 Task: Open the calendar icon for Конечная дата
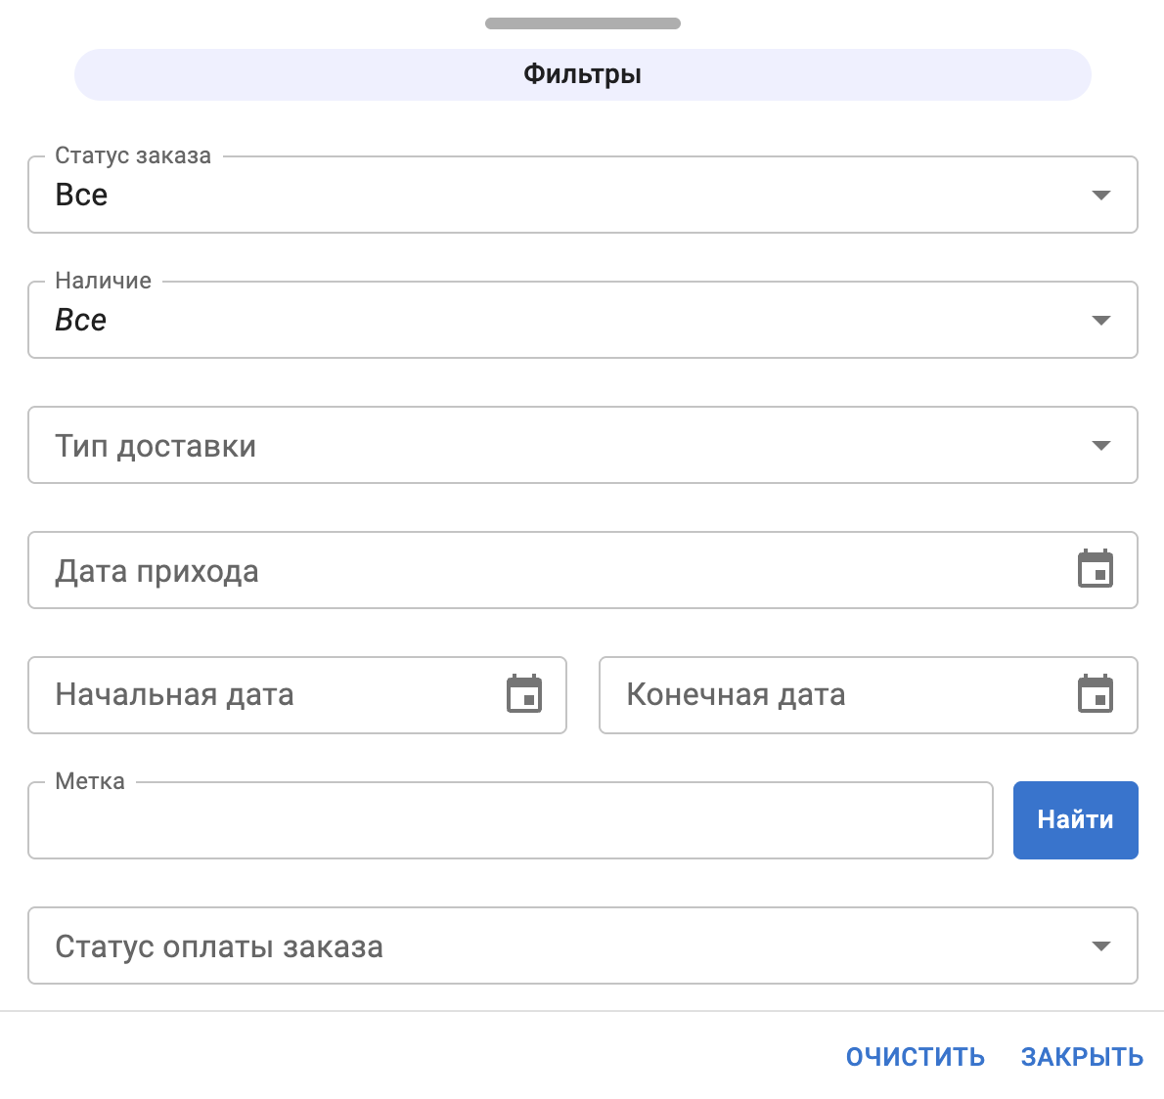[x=1097, y=695]
